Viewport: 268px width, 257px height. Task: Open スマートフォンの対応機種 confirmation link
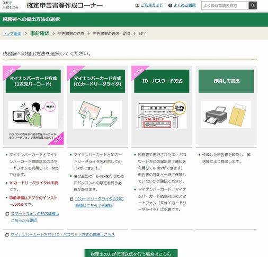click(35, 217)
